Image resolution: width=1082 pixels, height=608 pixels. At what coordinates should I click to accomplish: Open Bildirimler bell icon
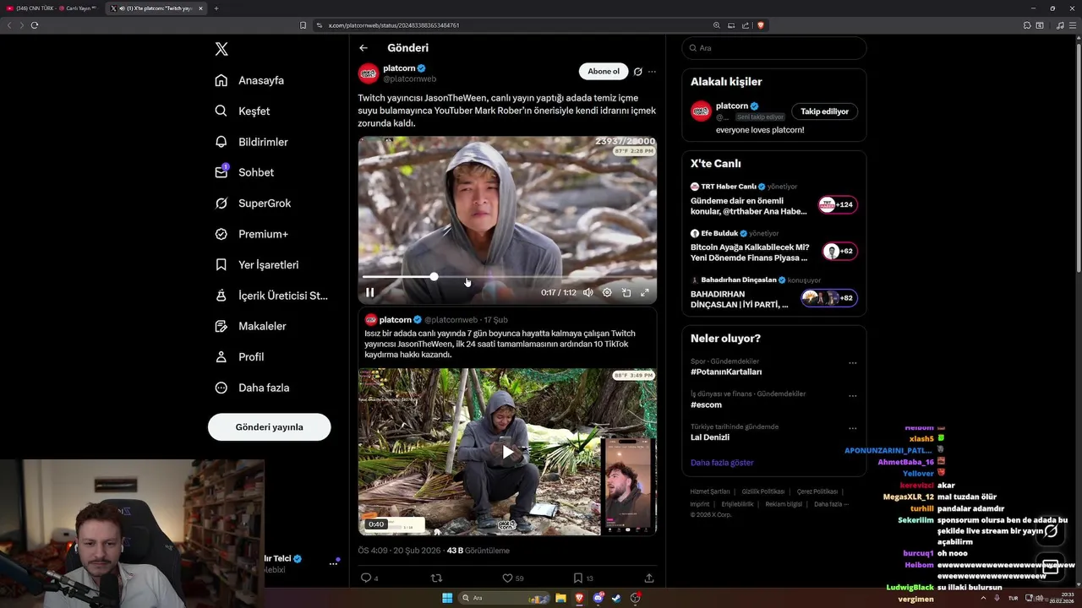click(x=221, y=142)
